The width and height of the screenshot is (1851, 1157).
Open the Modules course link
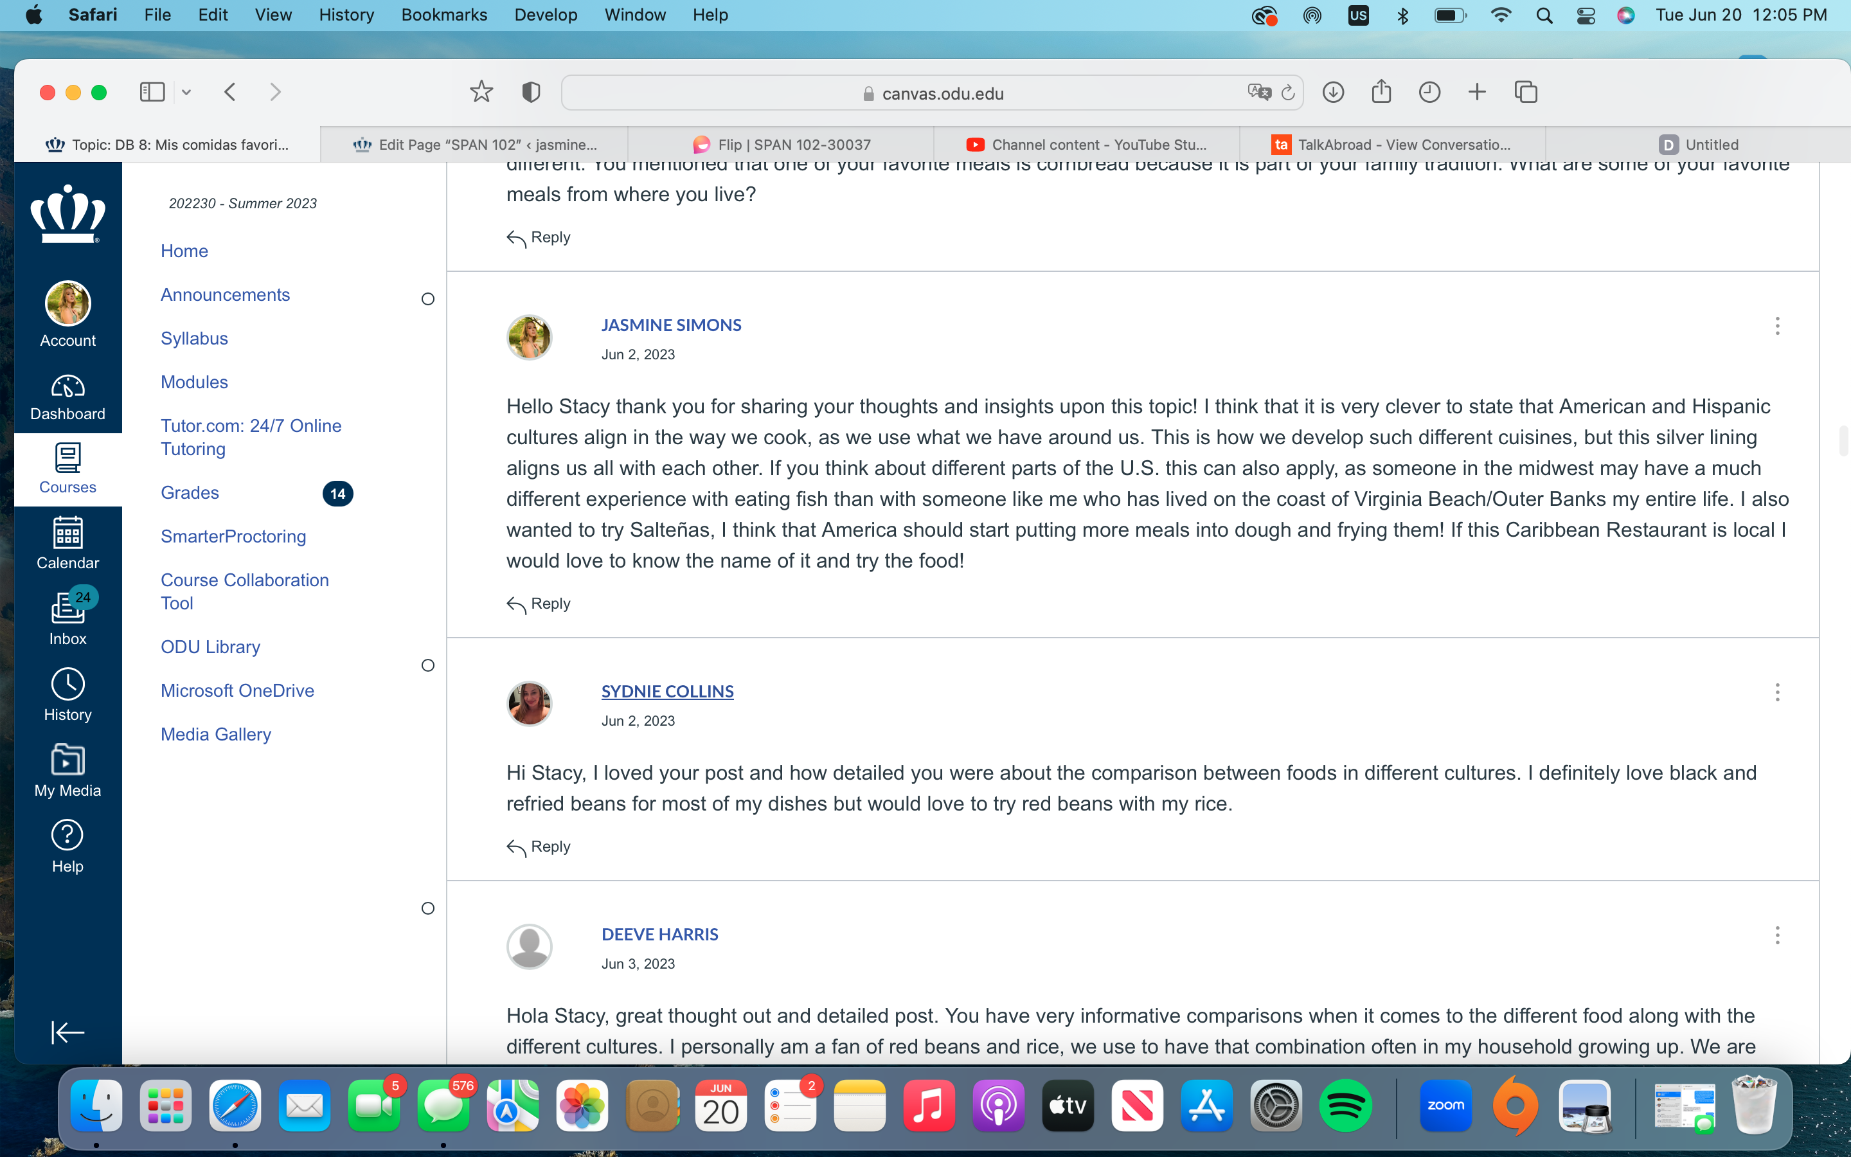point(194,382)
